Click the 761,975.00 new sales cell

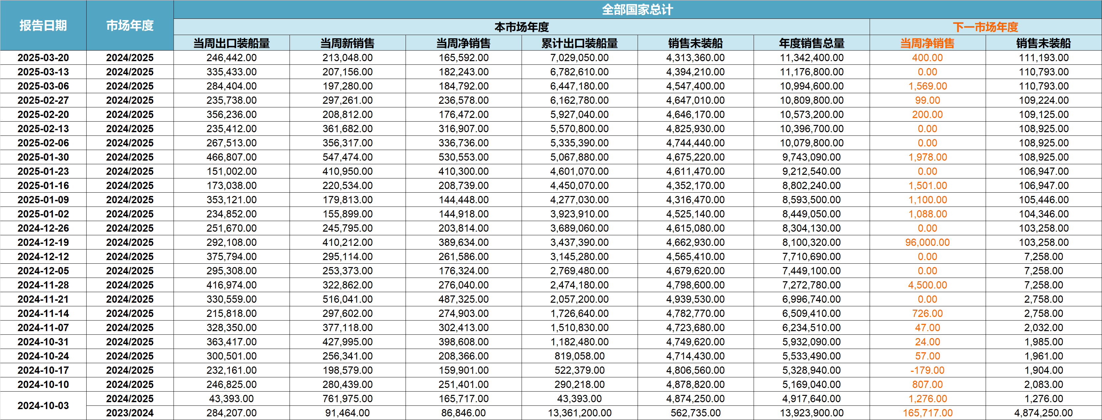(347, 399)
